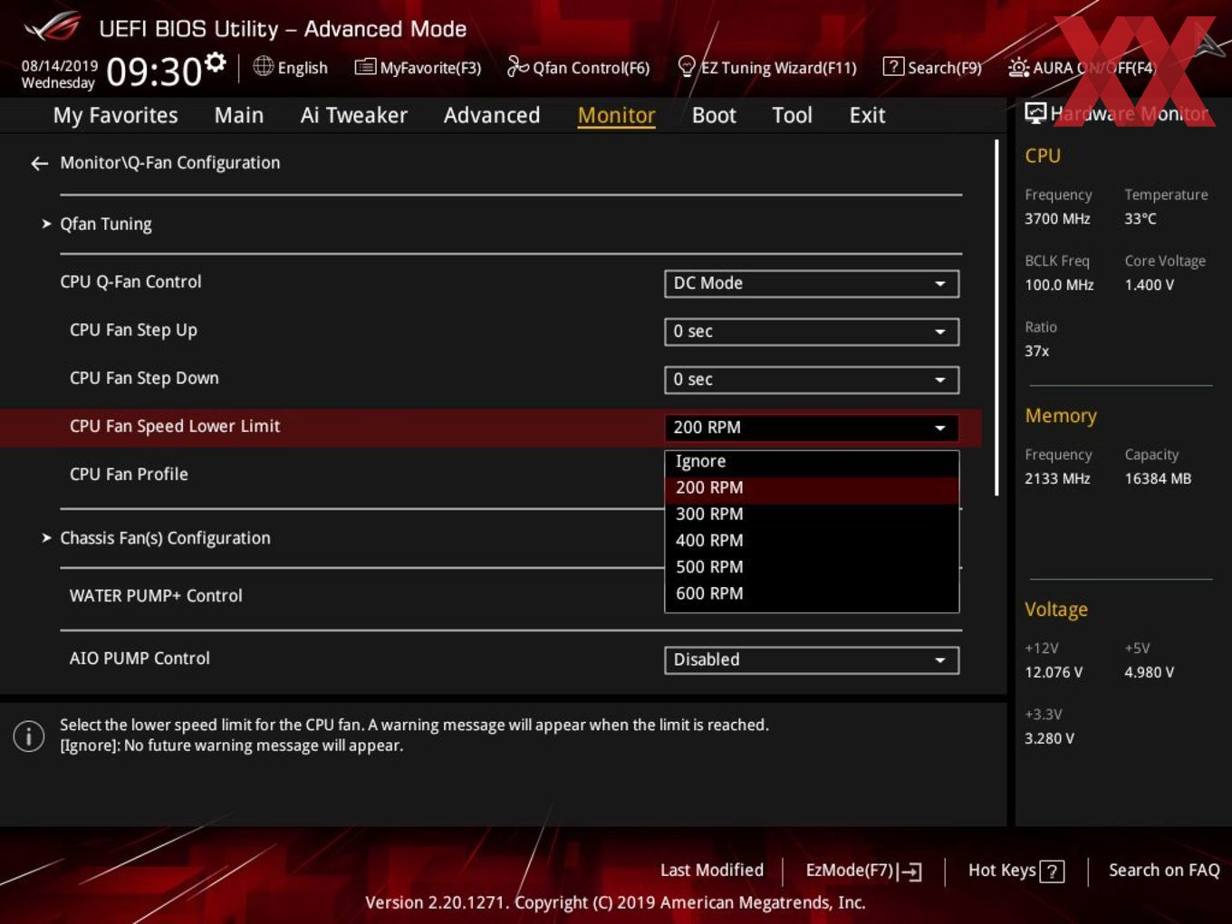Click WATER PUMP+ Control label
The width and height of the screenshot is (1232, 924).
click(x=156, y=596)
